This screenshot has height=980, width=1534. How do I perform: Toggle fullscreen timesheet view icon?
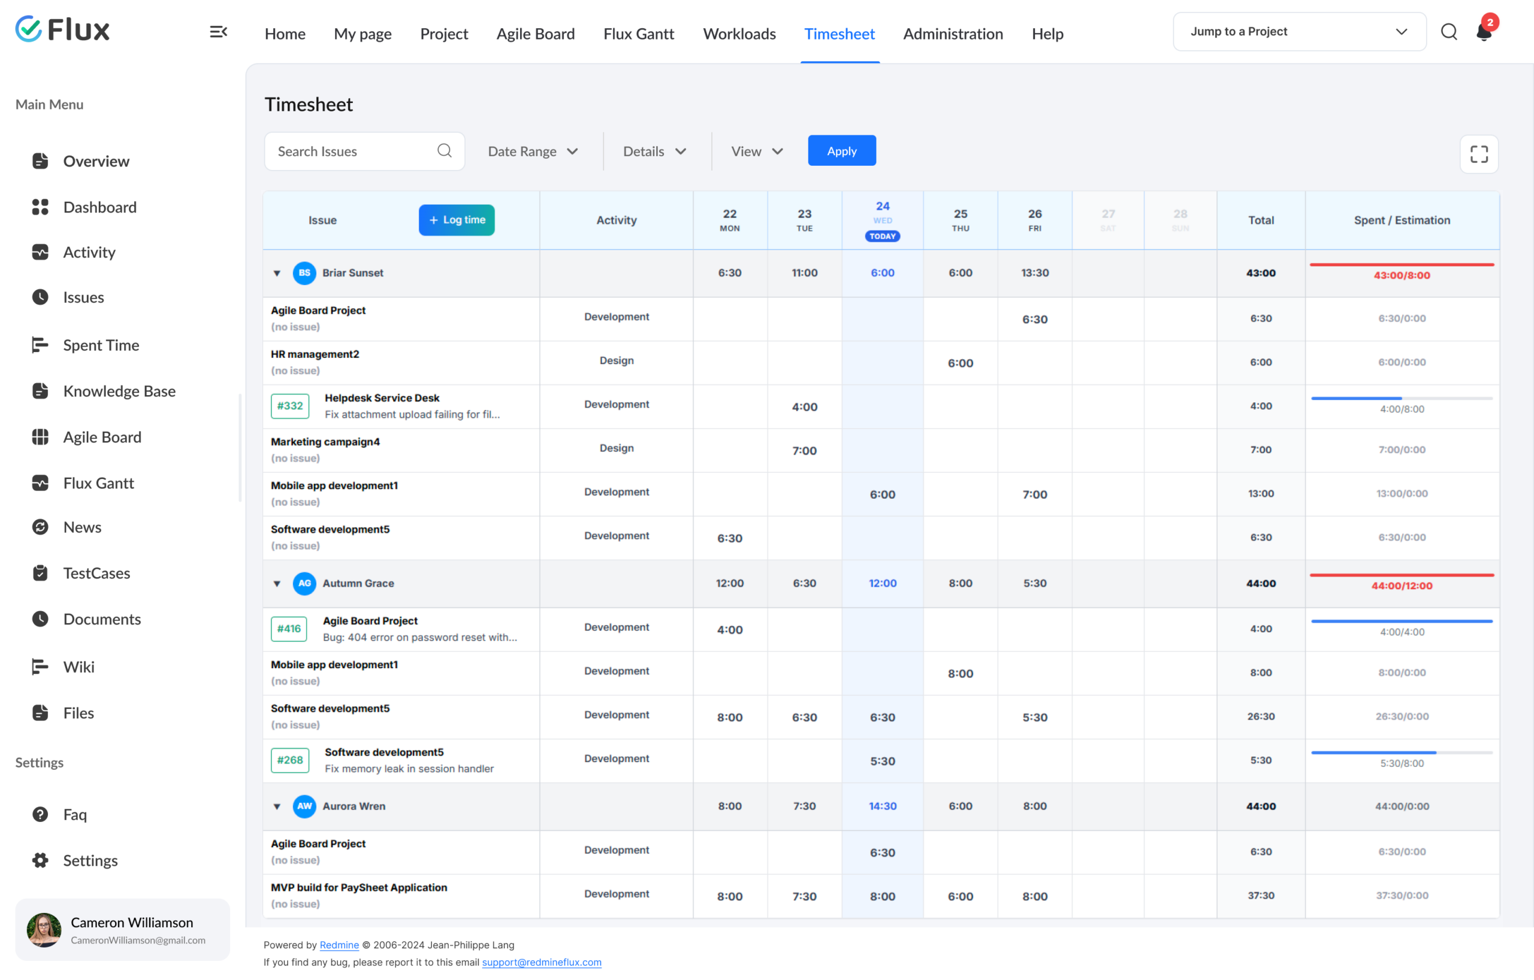(1479, 154)
